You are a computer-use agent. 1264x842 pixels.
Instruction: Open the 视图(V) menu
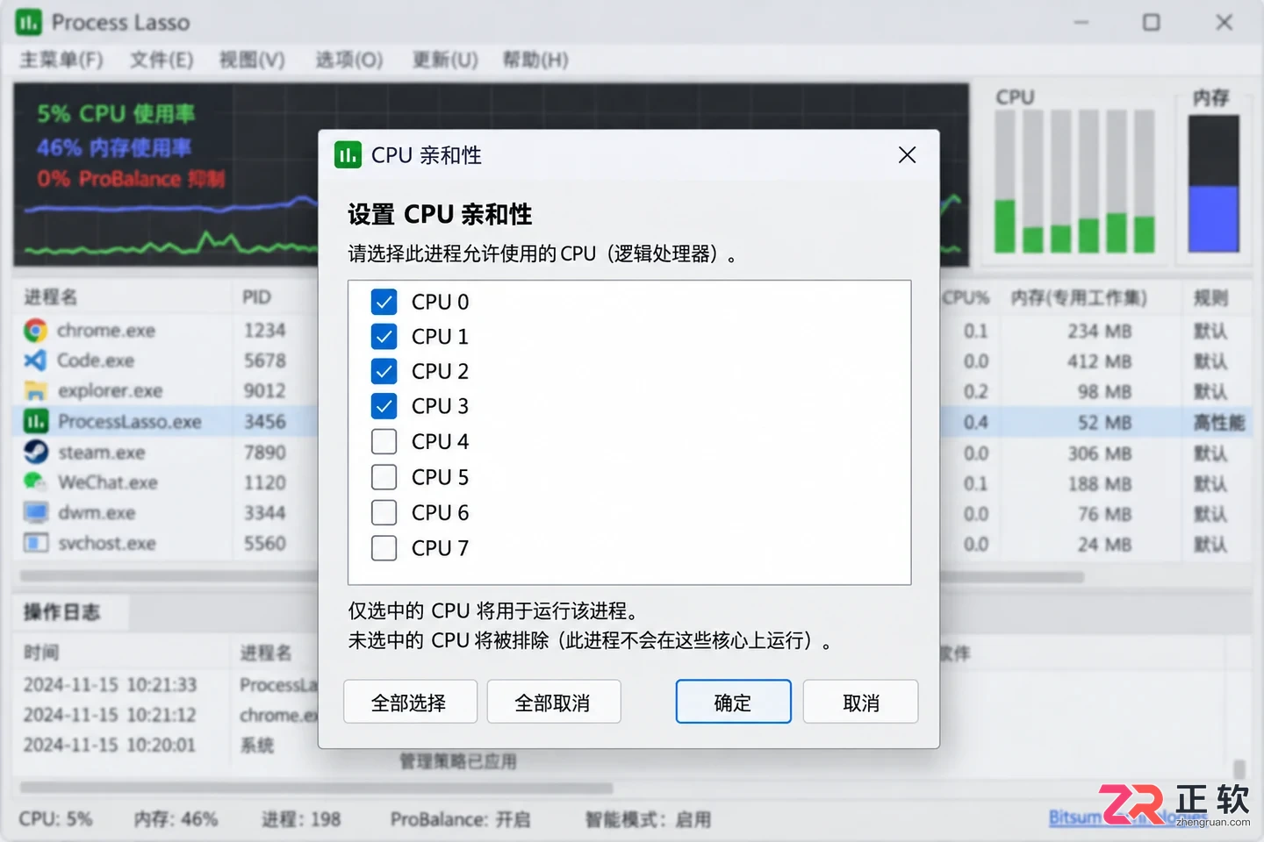click(x=252, y=60)
